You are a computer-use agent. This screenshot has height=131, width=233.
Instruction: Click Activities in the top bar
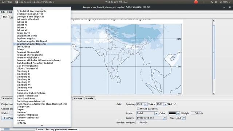pos(7,2)
